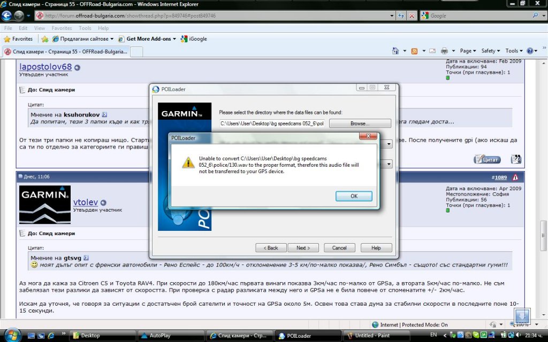Open the Help menu
The height and width of the screenshot is (342, 548).
[x=103, y=28]
